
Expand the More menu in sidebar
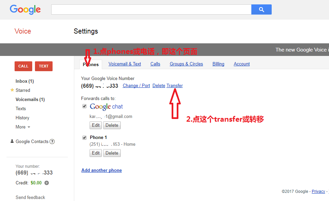pyautogui.click(x=23, y=127)
